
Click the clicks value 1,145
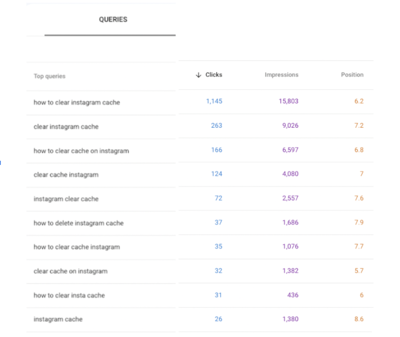[x=214, y=101]
